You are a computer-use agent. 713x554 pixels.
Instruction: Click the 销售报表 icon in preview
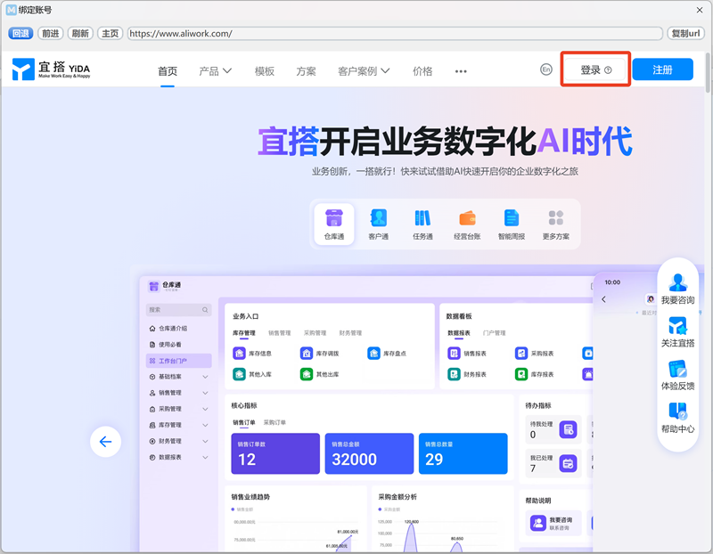point(454,353)
